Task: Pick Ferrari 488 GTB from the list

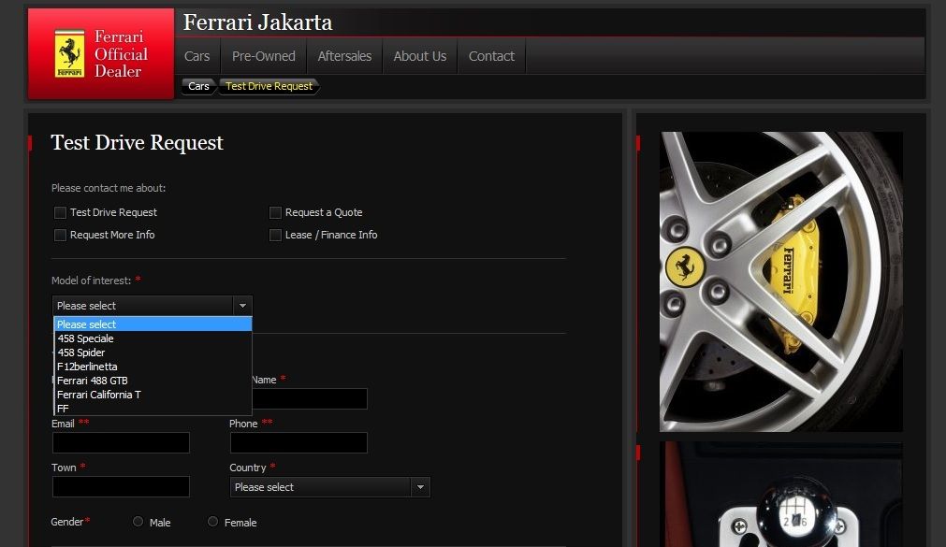Action: (153, 381)
